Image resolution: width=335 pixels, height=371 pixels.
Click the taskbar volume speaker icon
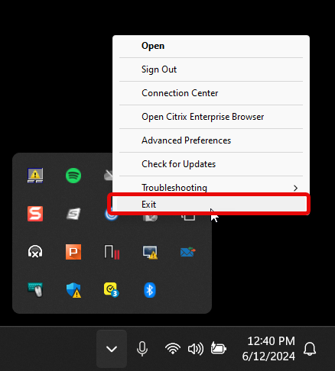point(196,349)
